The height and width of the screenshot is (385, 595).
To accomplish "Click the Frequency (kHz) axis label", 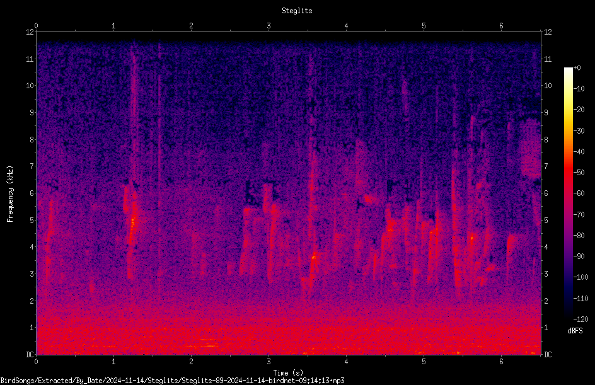I will [10, 194].
